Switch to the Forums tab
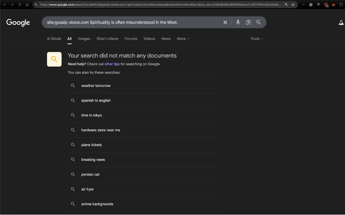Screen dimensions: 345x215 tap(131, 39)
